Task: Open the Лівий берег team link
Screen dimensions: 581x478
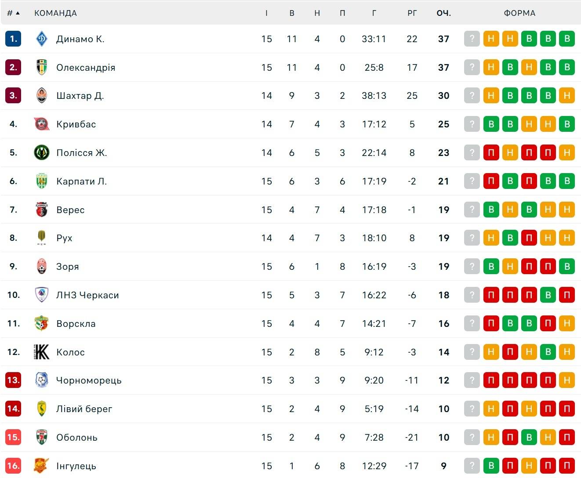Action: [x=84, y=409]
